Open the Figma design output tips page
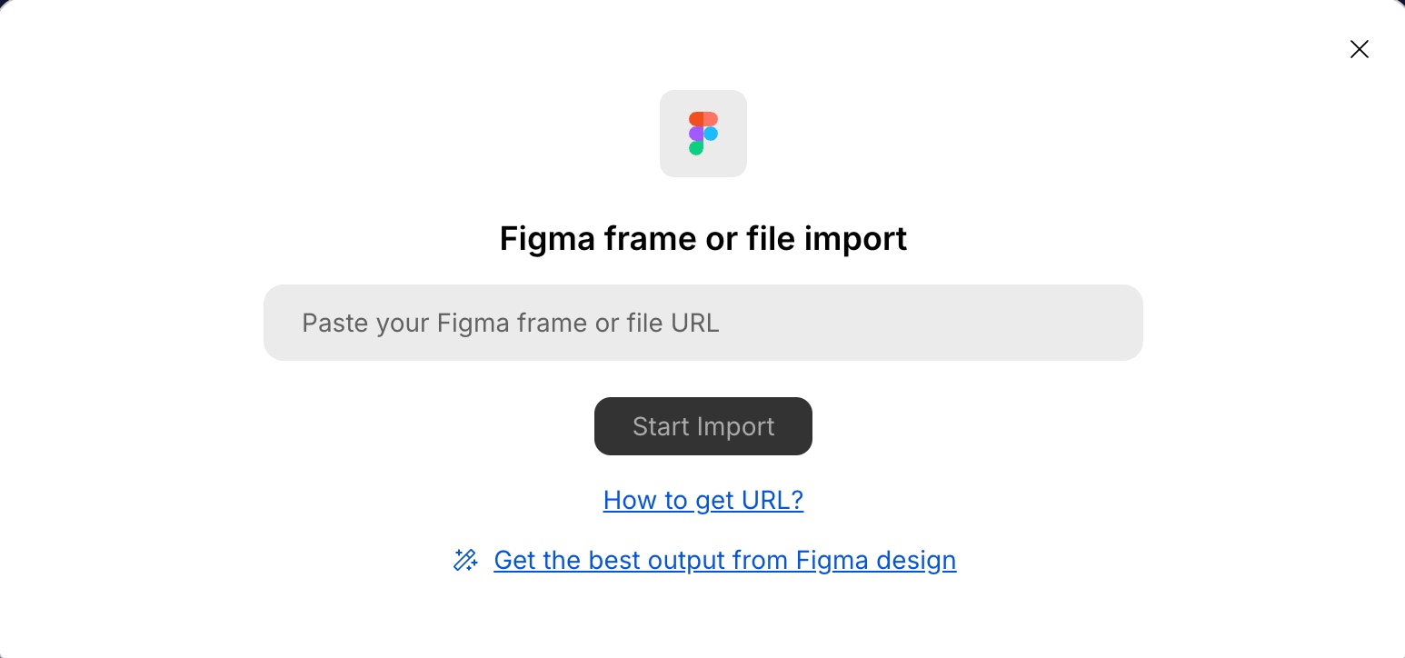Image resolution: width=1405 pixels, height=658 pixels. (x=724, y=560)
